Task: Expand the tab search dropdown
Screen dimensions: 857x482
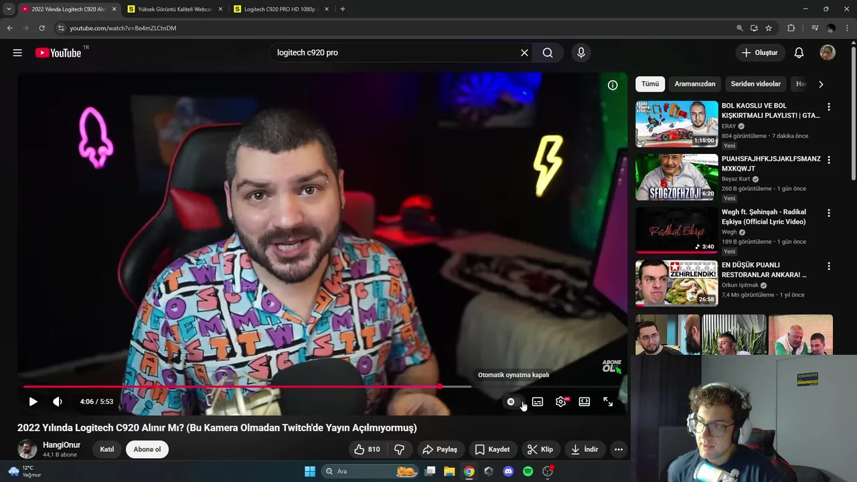Action: (9, 9)
